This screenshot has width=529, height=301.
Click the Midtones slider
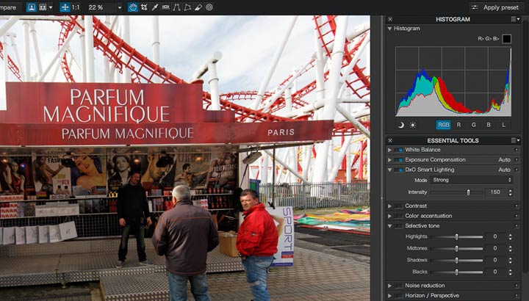pos(456,249)
